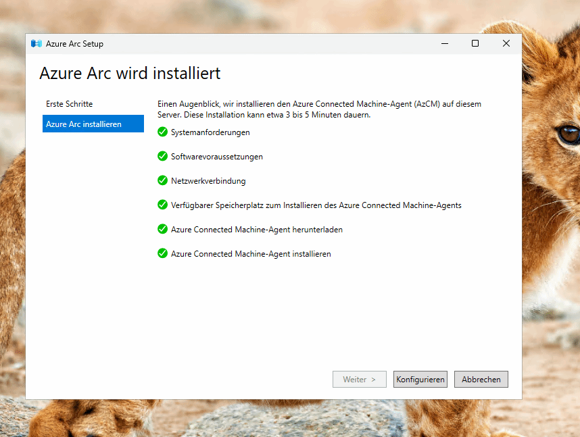Click the checkmark next to Machine-Agent herunterladen
Image resolution: width=580 pixels, height=437 pixels.
tap(162, 229)
